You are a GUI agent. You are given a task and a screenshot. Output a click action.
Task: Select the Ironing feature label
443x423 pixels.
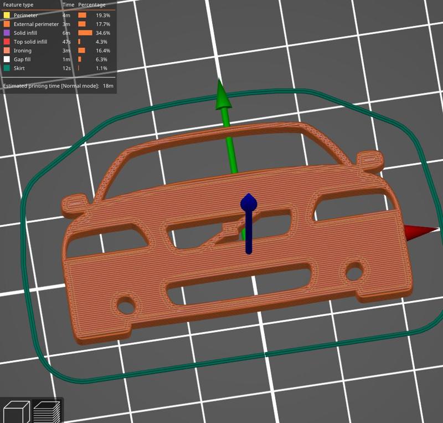pos(23,50)
